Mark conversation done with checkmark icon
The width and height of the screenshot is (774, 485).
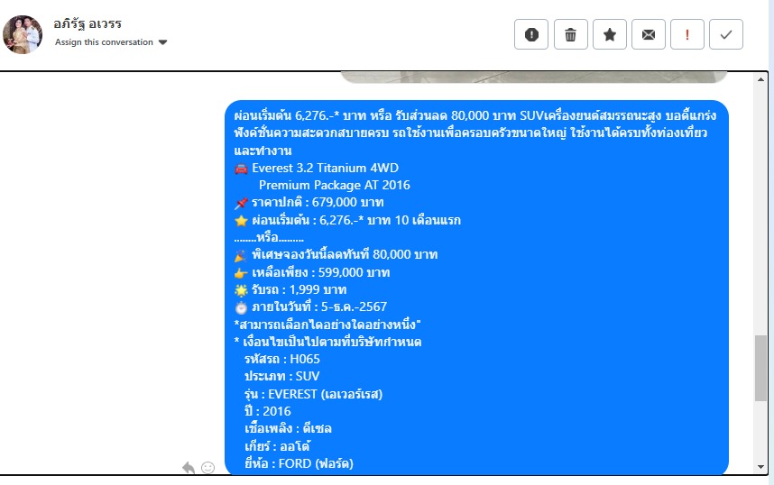(x=726, y=34)
